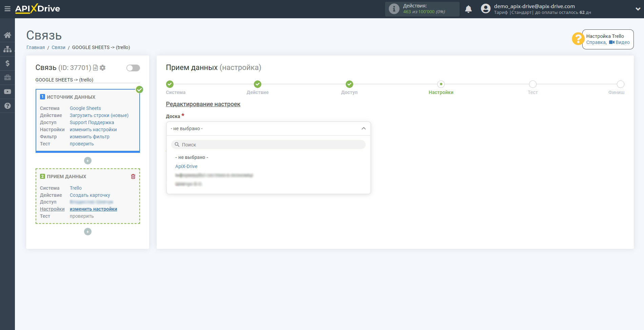Add step after data source block
Screen dimensions: 644x330
point(88,161)
